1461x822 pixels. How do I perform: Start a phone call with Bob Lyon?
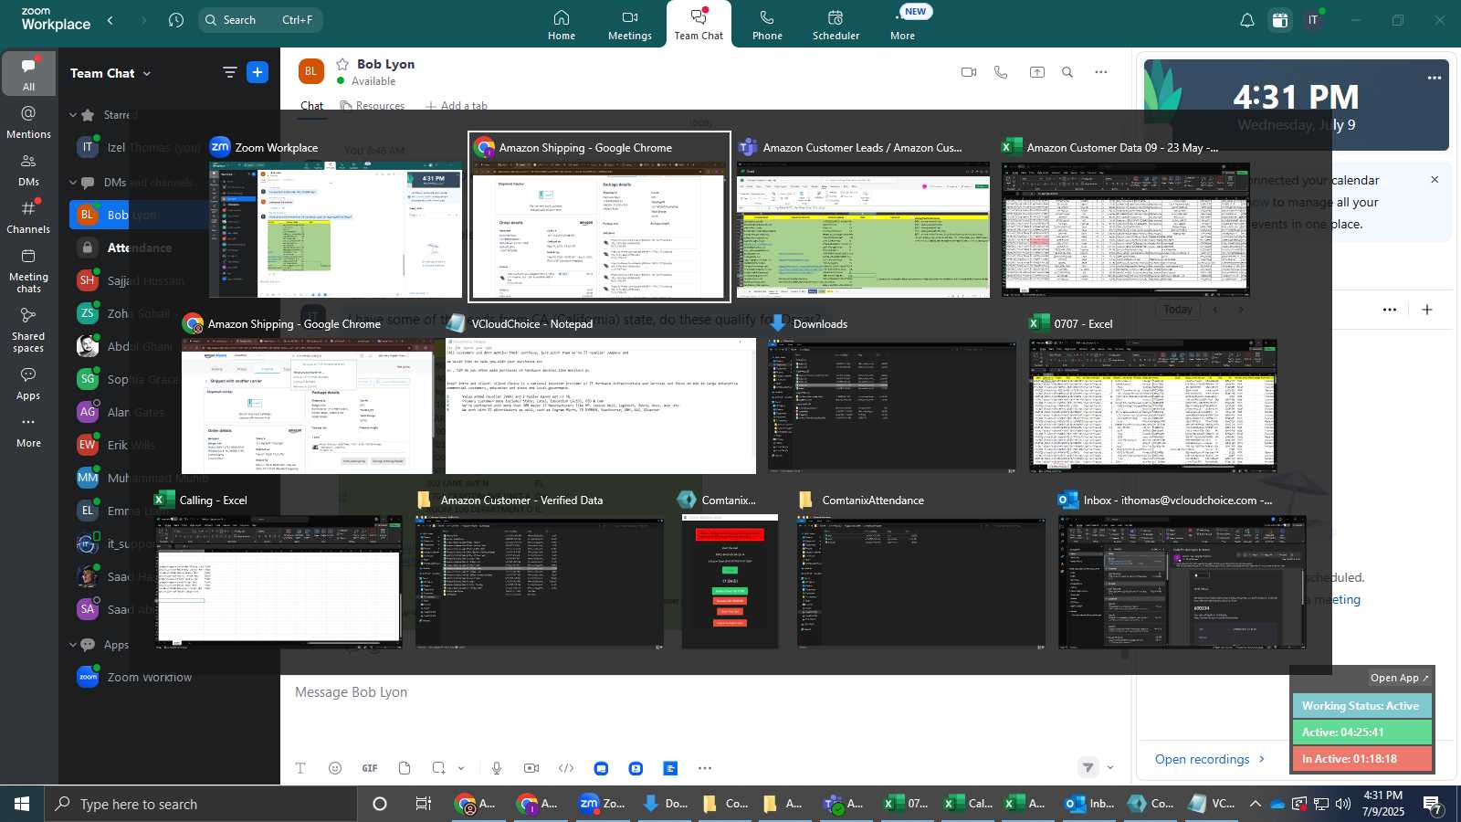[x=1002, y=72]
